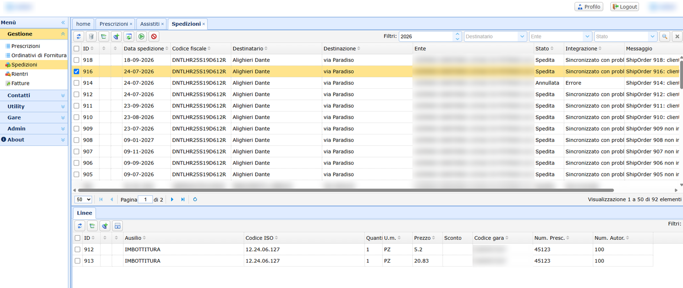Tick the checkbox for Linee row 912

coord(78,250)
